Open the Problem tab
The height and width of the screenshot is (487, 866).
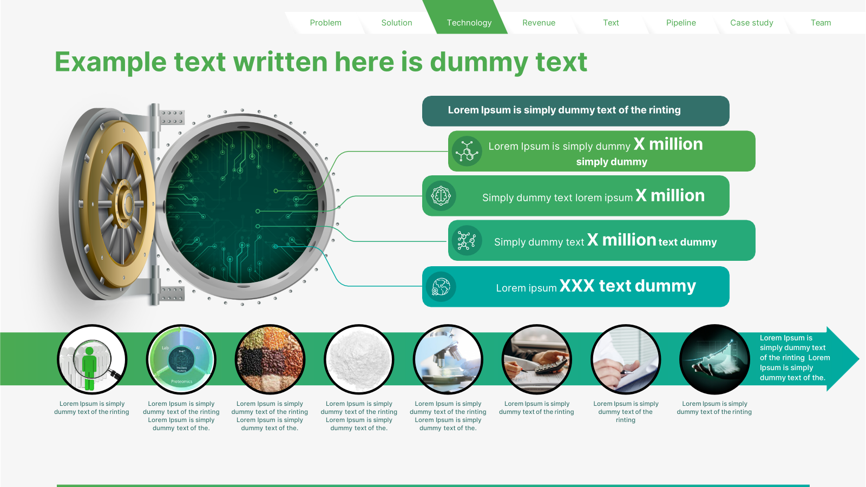[325, 23]
